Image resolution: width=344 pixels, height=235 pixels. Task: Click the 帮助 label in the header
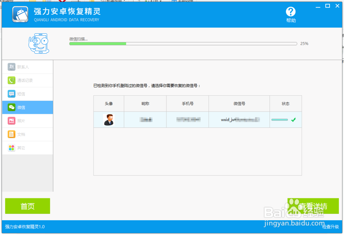(x=291, y=20)
